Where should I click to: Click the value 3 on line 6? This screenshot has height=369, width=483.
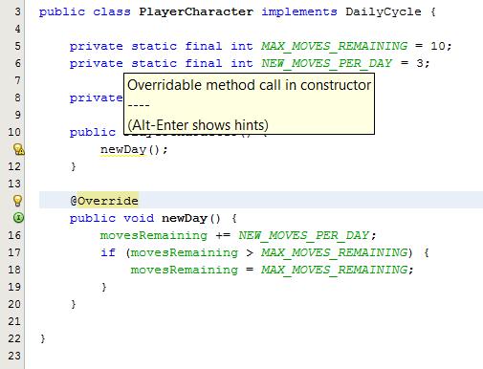coord(420,63)
